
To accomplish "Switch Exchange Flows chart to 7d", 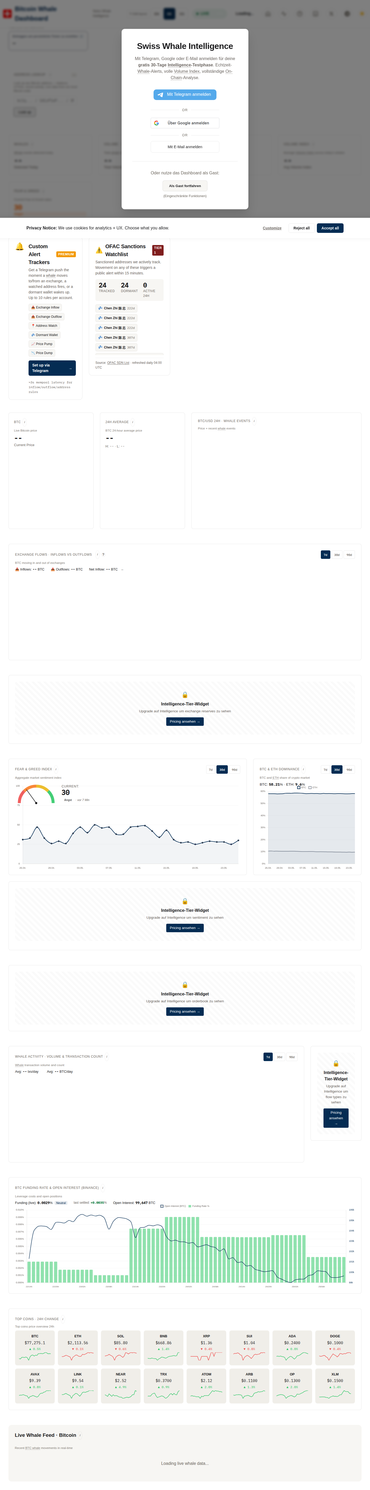I will pyautogui.click(x=326, y=555).
